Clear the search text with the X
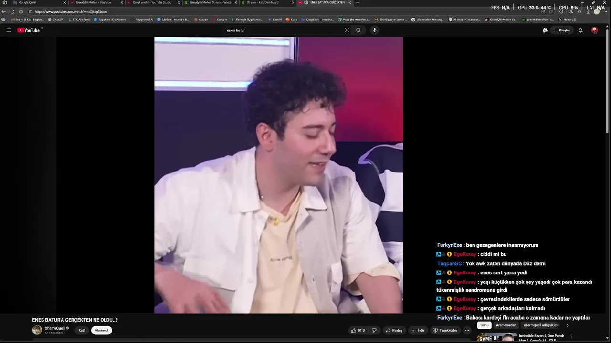Screen dimensions: 611x343 pos(347,30)
